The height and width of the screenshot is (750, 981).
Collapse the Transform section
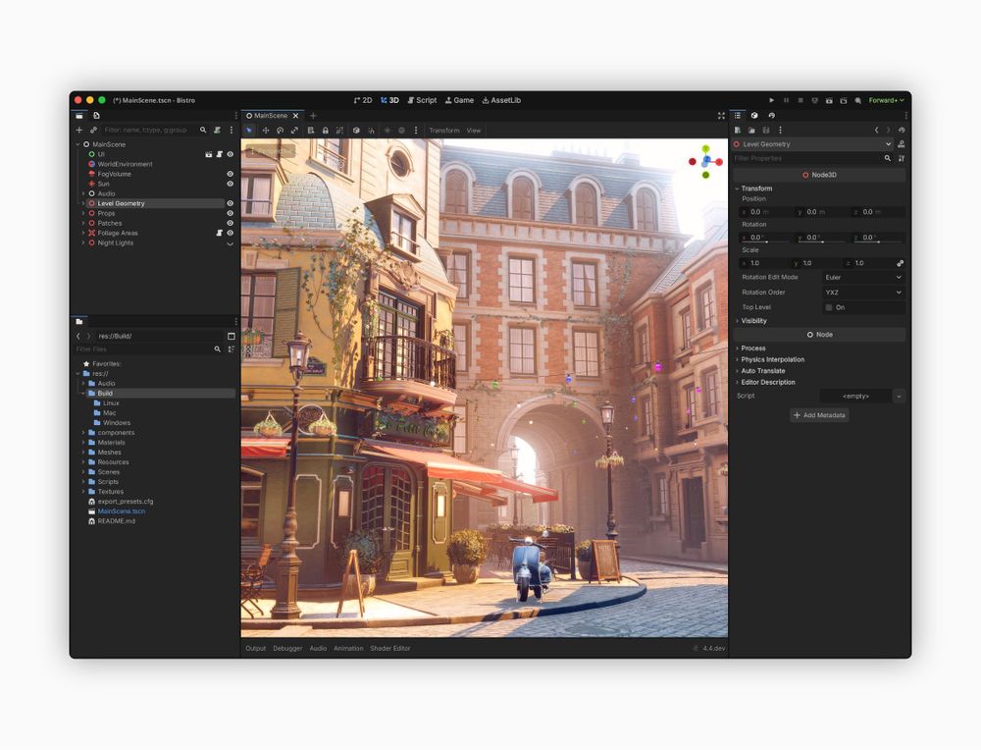point(756,188)
